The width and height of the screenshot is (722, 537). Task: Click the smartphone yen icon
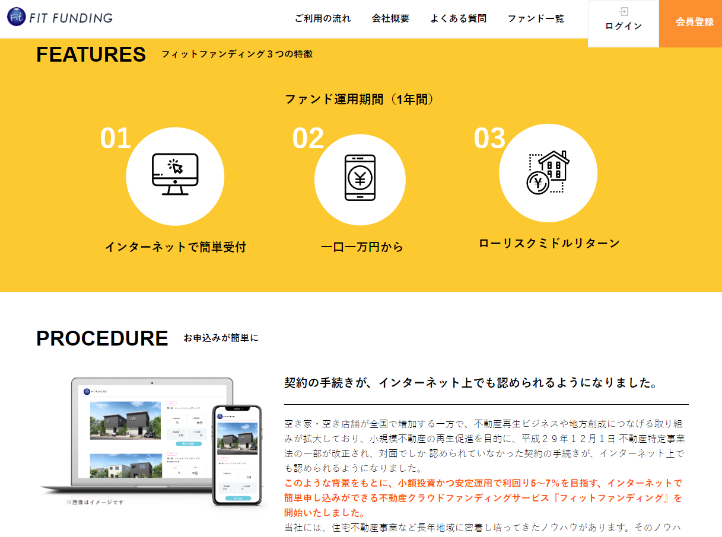tap(360, 178)
